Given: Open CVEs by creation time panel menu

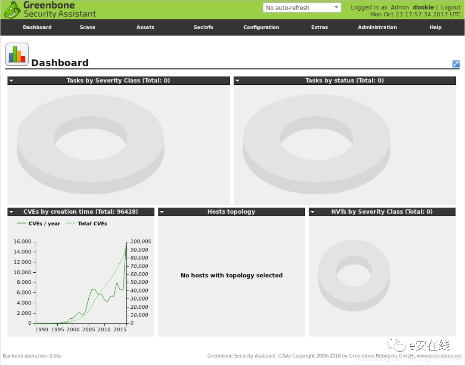Looking at the screenshot, I should pos(11,212).
